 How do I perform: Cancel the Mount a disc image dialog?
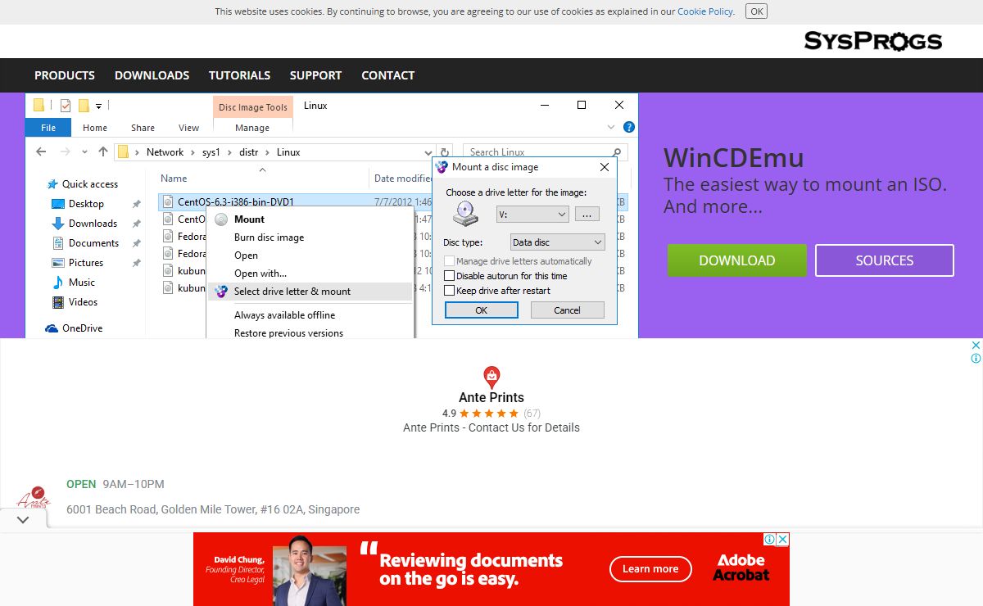[x=568, y=310]
